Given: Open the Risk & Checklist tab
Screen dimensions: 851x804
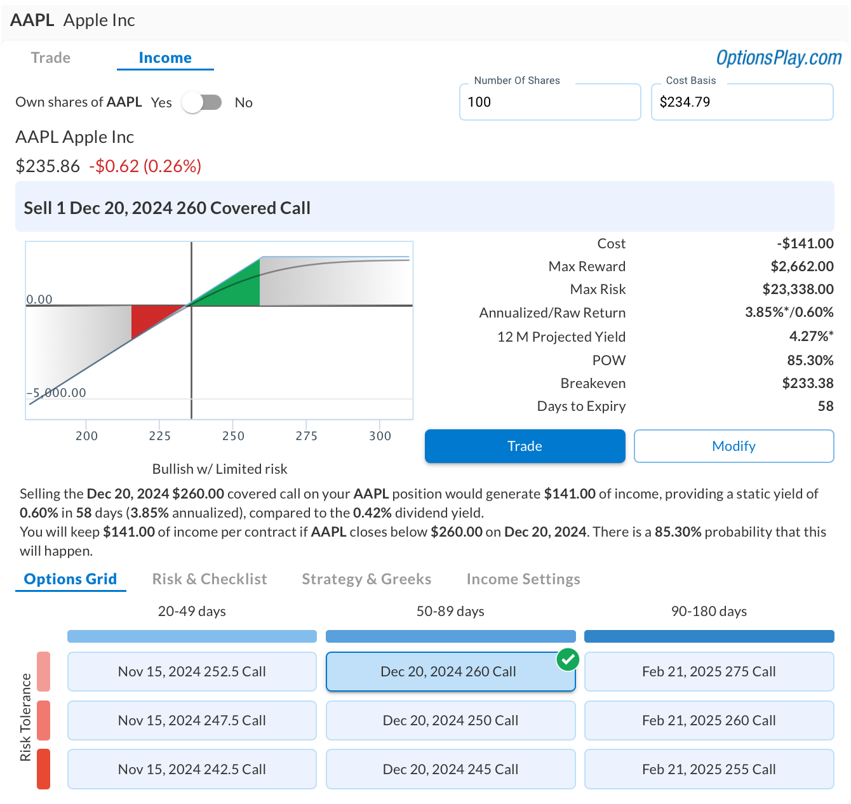Looking at the screenshot, I should click(210, 579).
